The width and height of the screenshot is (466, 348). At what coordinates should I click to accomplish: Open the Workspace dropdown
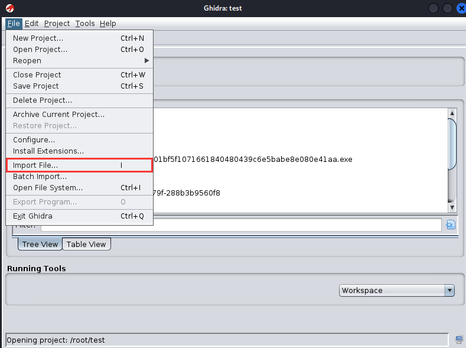[x=396, y=290]
